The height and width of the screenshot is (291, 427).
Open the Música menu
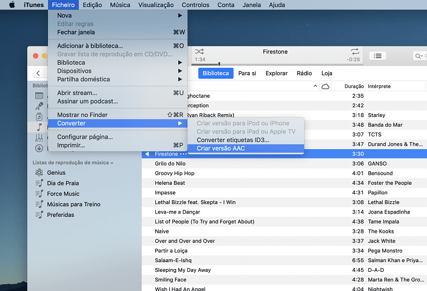pos(120,5)
